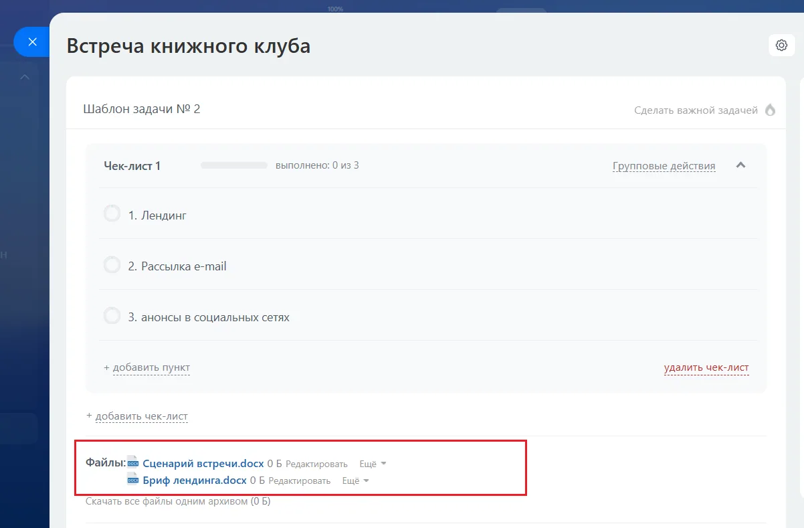Click the checklist progress bar
The width and height of the screenshot is (804, 528).
pos(234,165)
